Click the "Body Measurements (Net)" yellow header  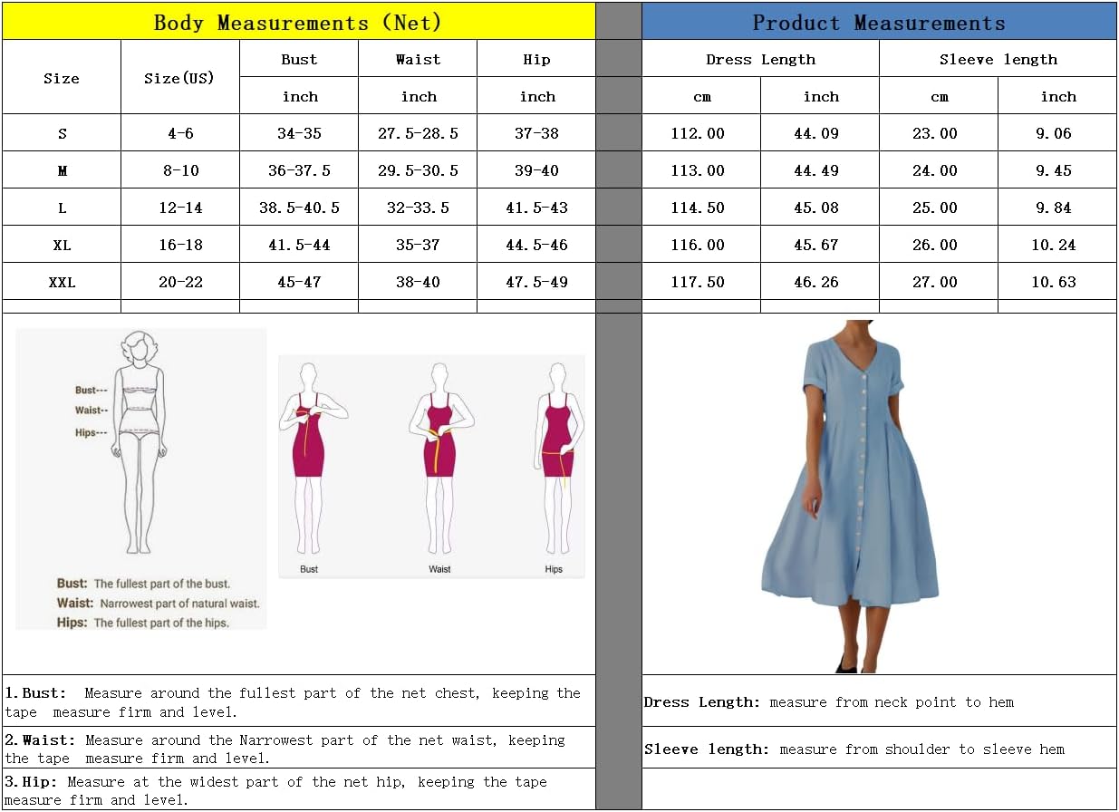[x=299, y=22]
